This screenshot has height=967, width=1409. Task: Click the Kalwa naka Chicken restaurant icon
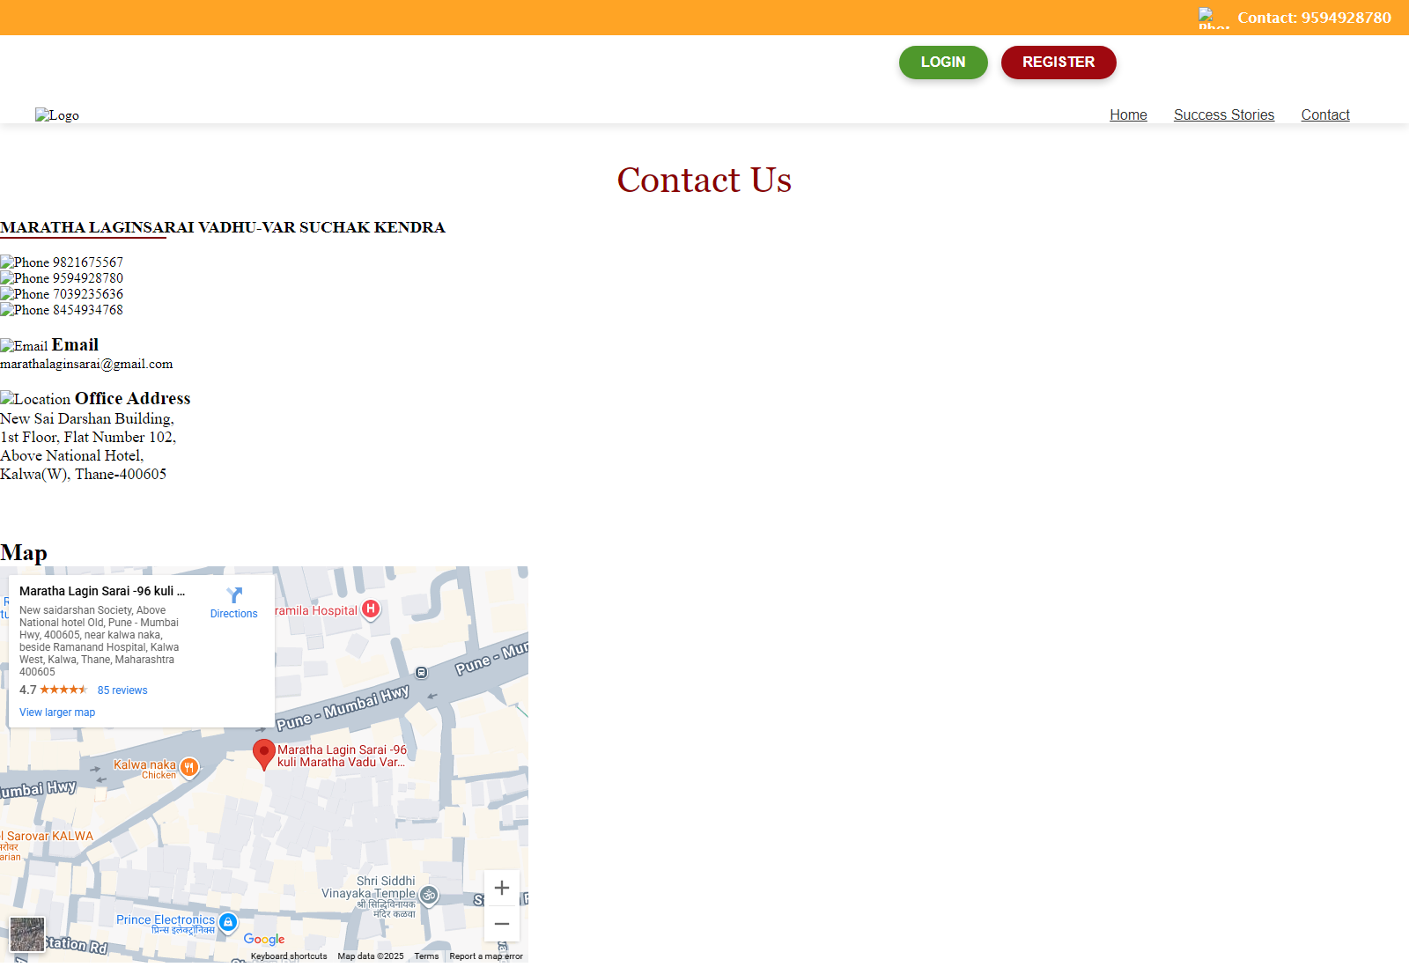point(188,768)
